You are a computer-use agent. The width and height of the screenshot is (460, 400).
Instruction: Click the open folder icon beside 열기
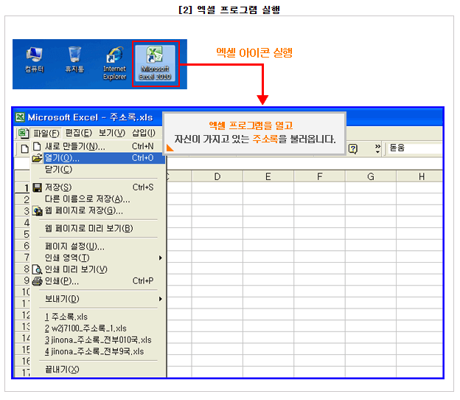coord(38,158)
